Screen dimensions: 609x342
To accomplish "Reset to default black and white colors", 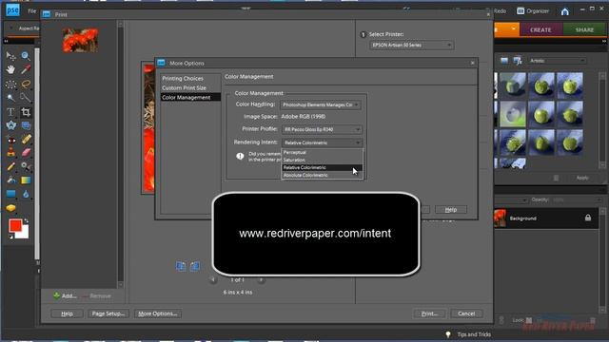I will 10,237.
